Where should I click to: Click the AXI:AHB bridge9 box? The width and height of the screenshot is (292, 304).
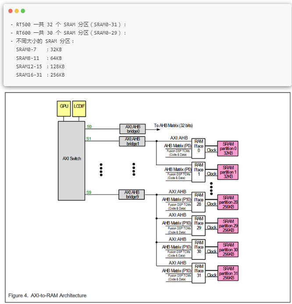tap(132, 195)
